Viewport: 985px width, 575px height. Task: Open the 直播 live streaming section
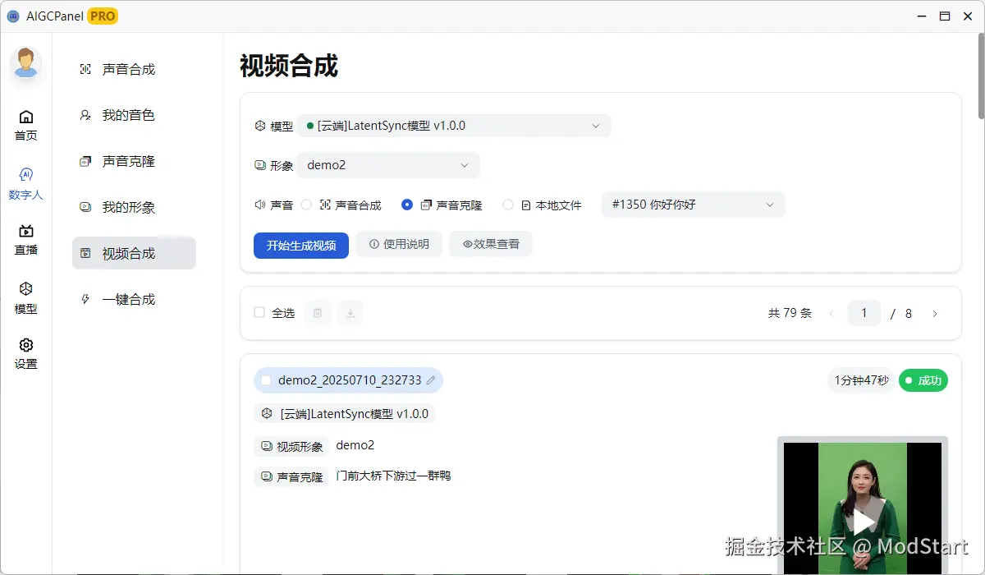click(26, 240)
